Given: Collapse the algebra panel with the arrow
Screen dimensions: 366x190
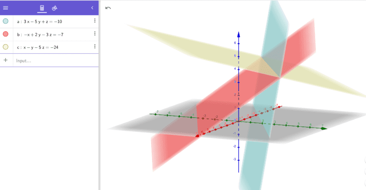Looking at the screenshot, I should point(92,8).
